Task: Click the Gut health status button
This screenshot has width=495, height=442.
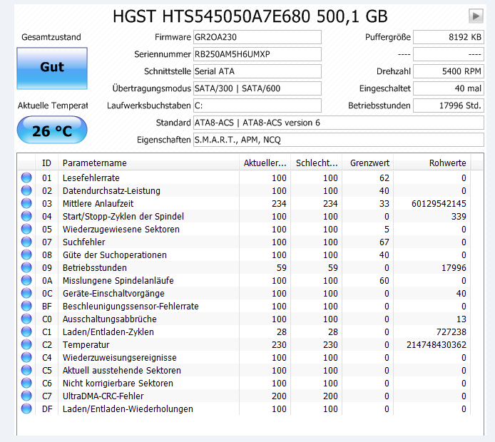Action: coord(52,68)
